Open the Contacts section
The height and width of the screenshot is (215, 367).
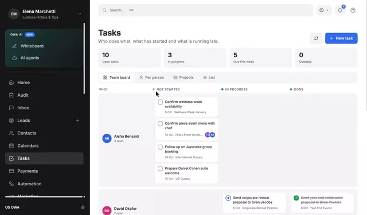click(x=44, y=133)
